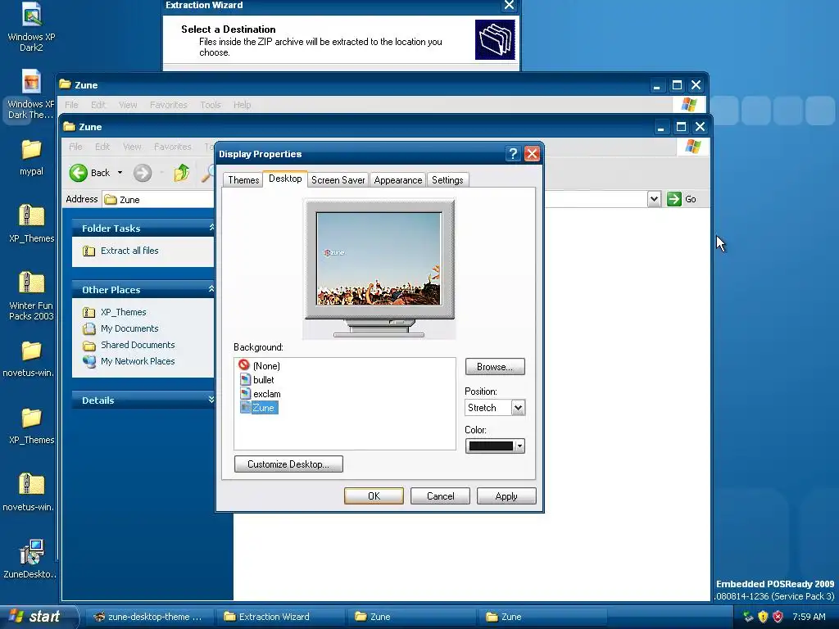The height and width of the screenshot is (629, 839).
Task: Switch to the Settings tab
Action: (x=447, y=180)
